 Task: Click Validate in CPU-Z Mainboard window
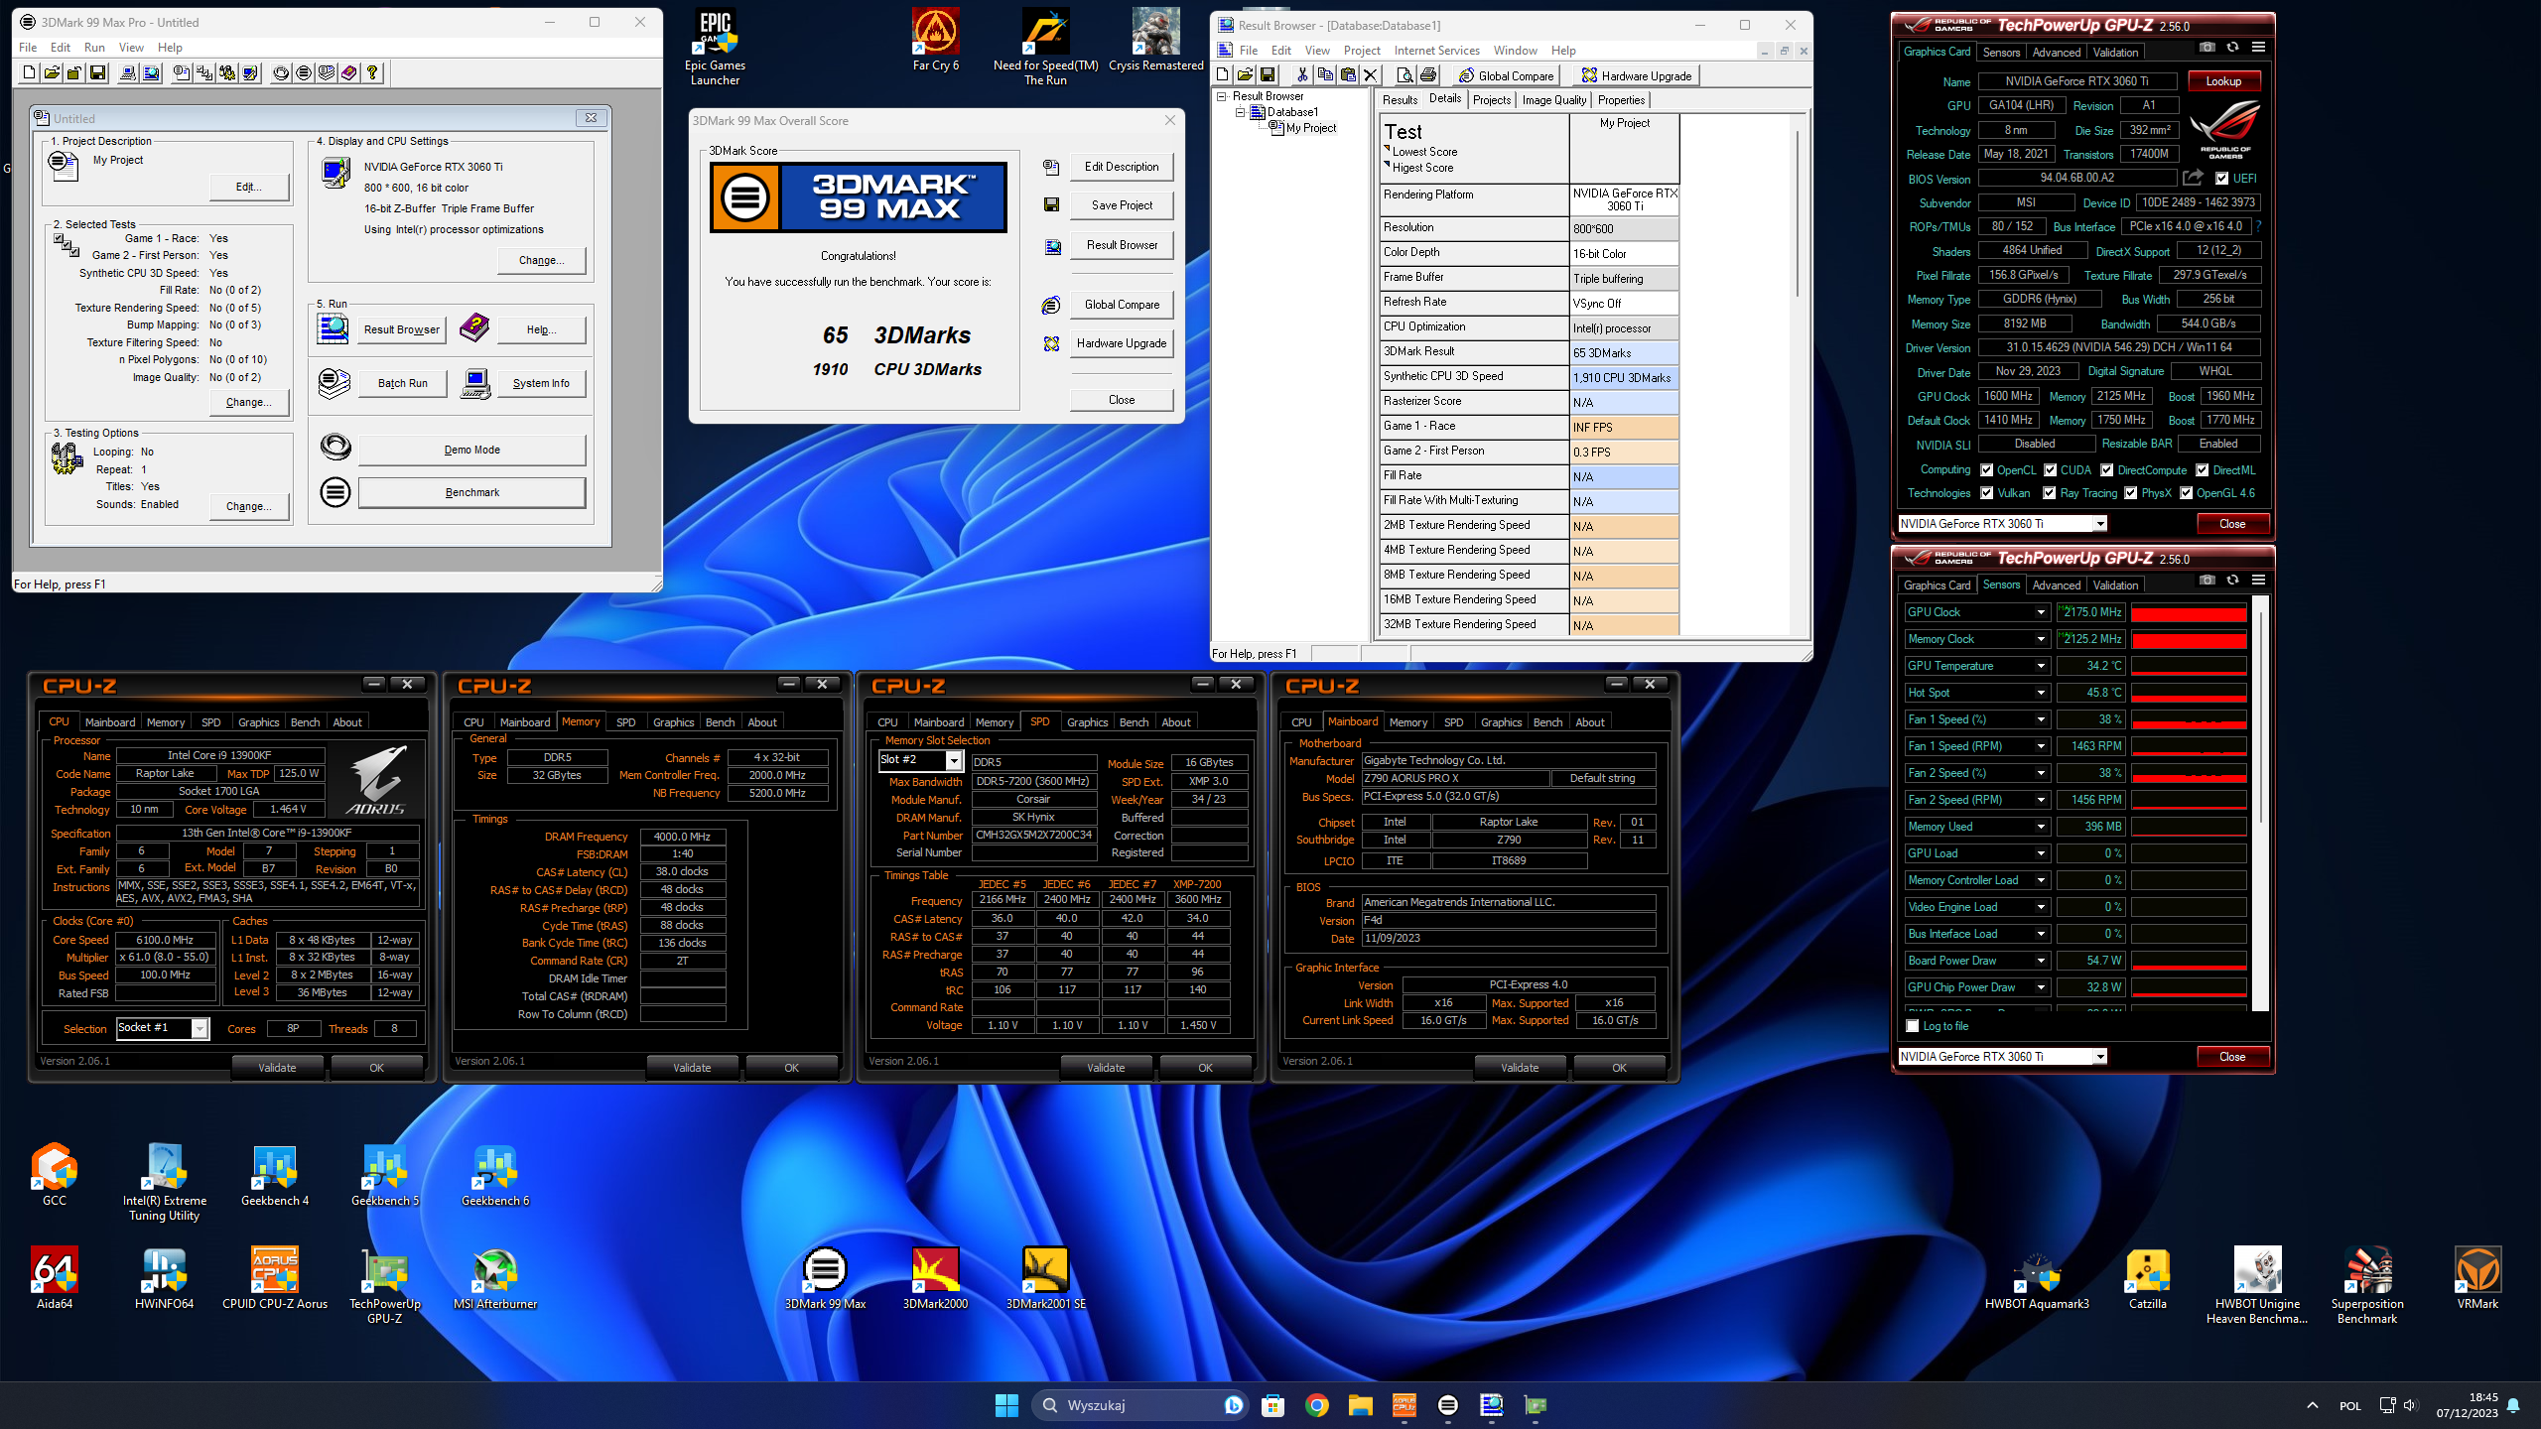click(x=1520, y=1068)
